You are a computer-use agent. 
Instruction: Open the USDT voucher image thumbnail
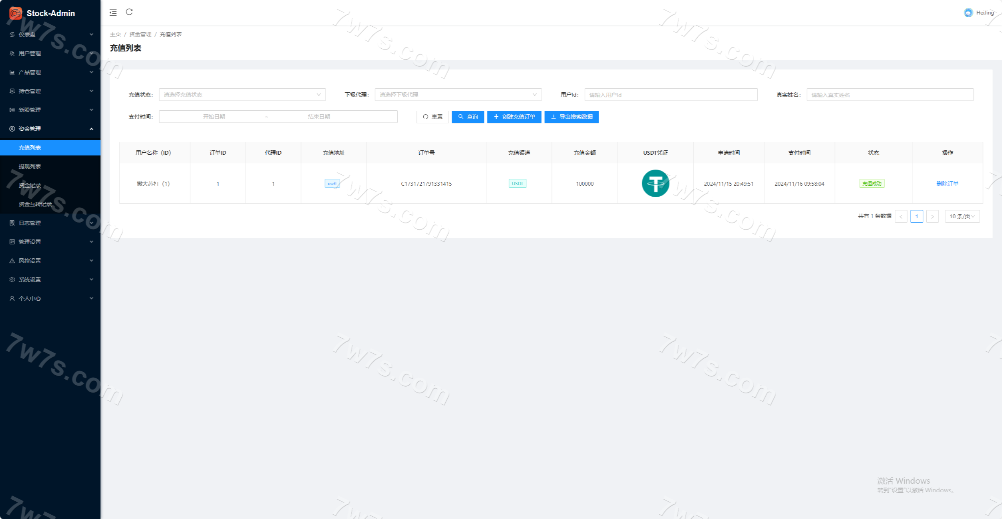point(655,183)
